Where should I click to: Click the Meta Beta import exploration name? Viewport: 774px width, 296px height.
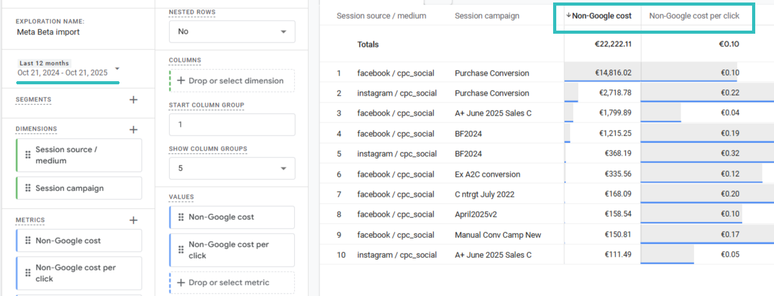click(48, 32)
